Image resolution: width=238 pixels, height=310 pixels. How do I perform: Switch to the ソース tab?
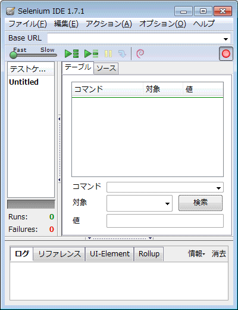tap(106, 69)
